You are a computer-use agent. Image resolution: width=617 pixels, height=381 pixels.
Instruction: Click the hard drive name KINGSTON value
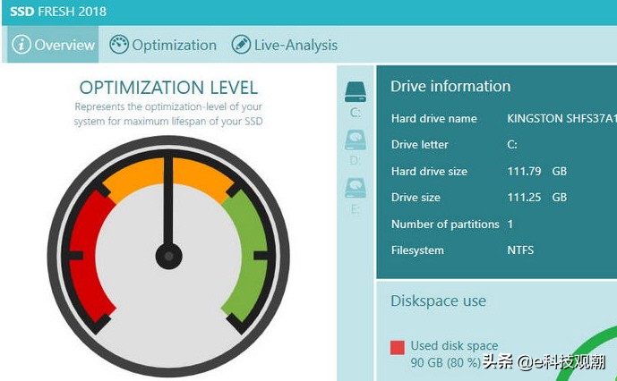[x=561, y=118]
